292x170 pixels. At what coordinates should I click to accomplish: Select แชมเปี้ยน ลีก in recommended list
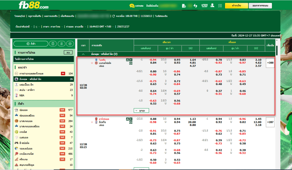(44, 84)
